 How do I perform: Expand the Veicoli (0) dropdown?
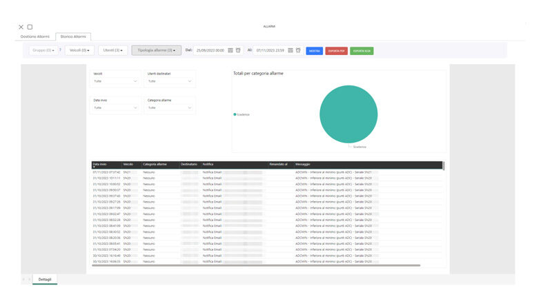(79, 50)
